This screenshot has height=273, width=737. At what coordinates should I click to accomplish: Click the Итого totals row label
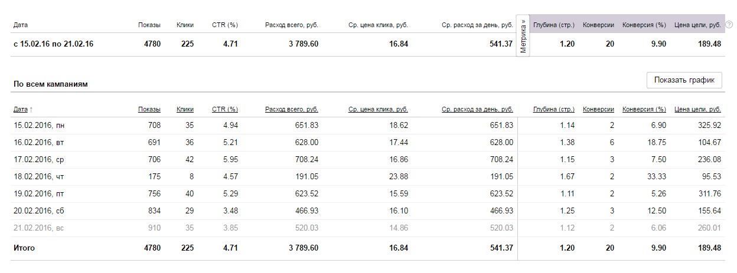point(24,248)
